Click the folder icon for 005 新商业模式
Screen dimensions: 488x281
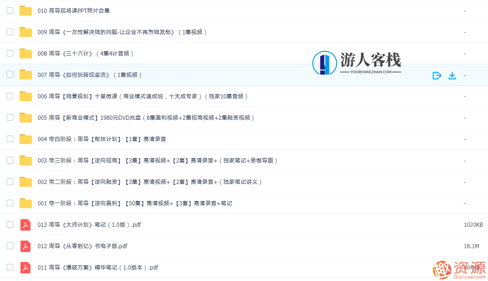click(x=25, y=117)
